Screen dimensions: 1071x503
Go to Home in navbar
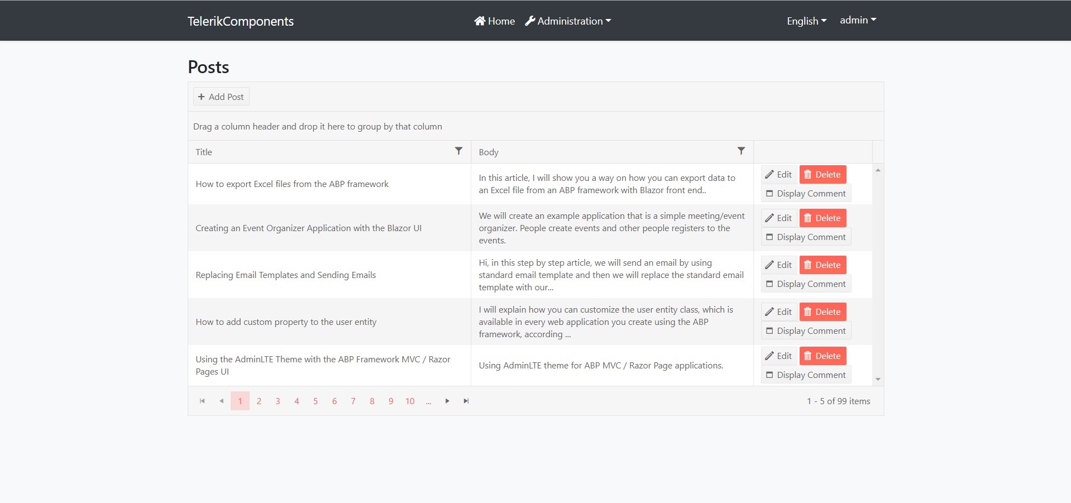pyautogui.click(x=495, y=21)
